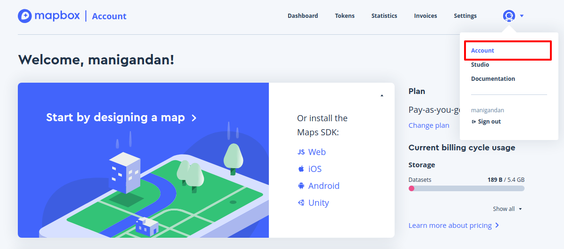Open the user avatar icon

click(509, 16)
